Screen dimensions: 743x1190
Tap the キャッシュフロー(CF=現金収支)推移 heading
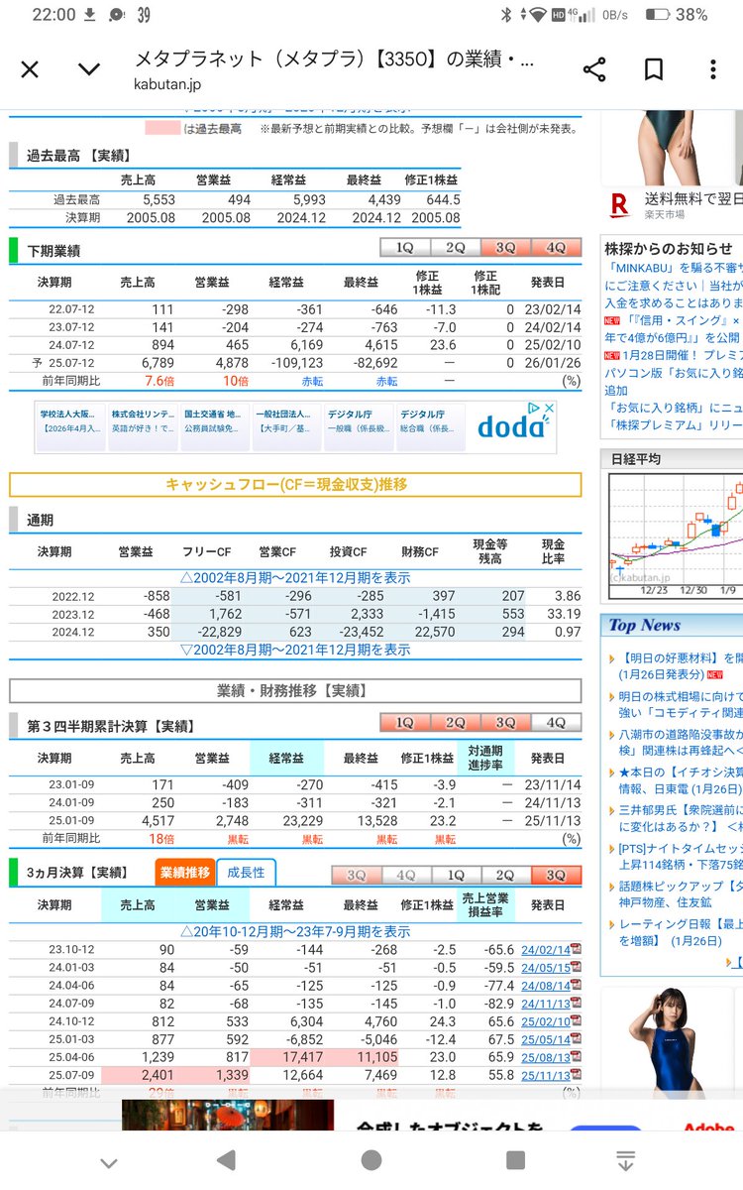pyautogui.click(x=295, y=485)
